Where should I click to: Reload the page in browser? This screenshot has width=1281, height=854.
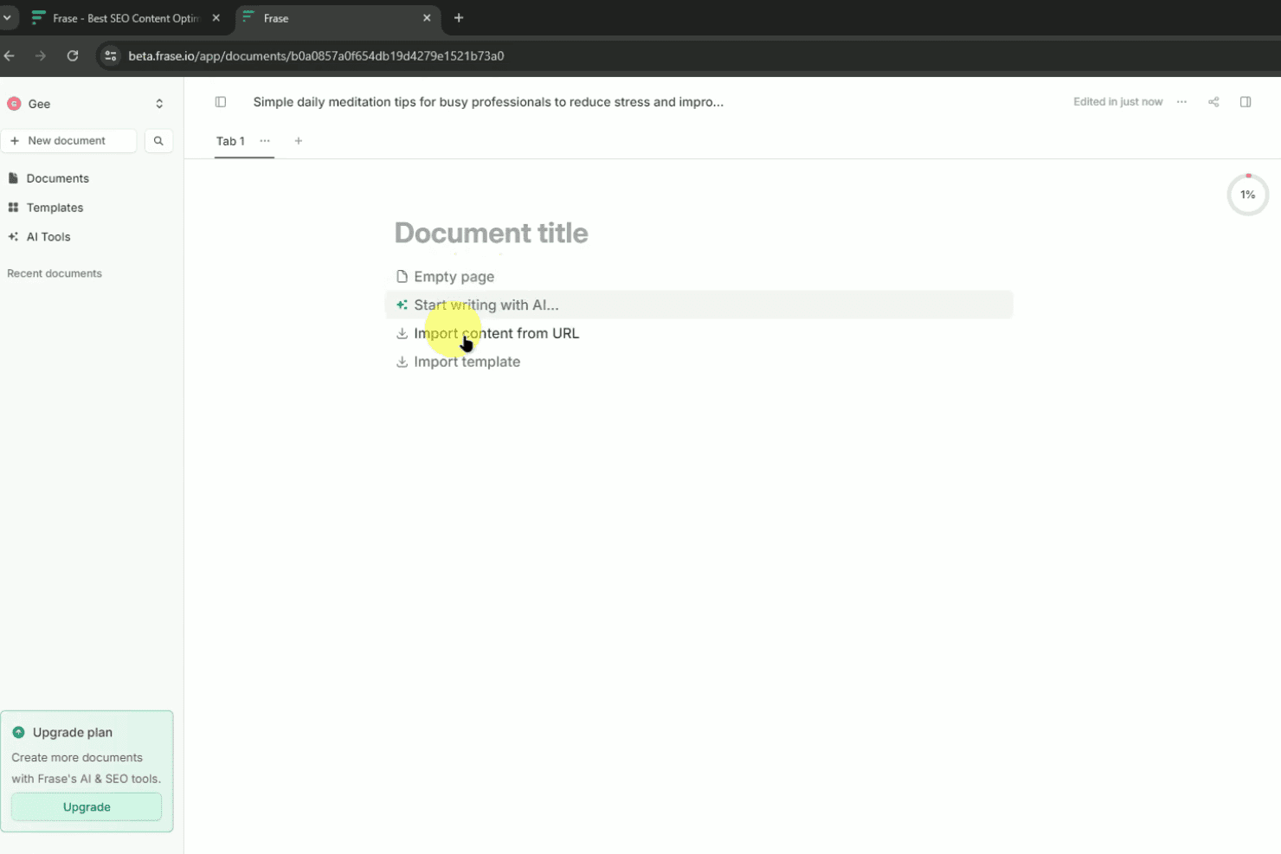[x=73, y=56]
